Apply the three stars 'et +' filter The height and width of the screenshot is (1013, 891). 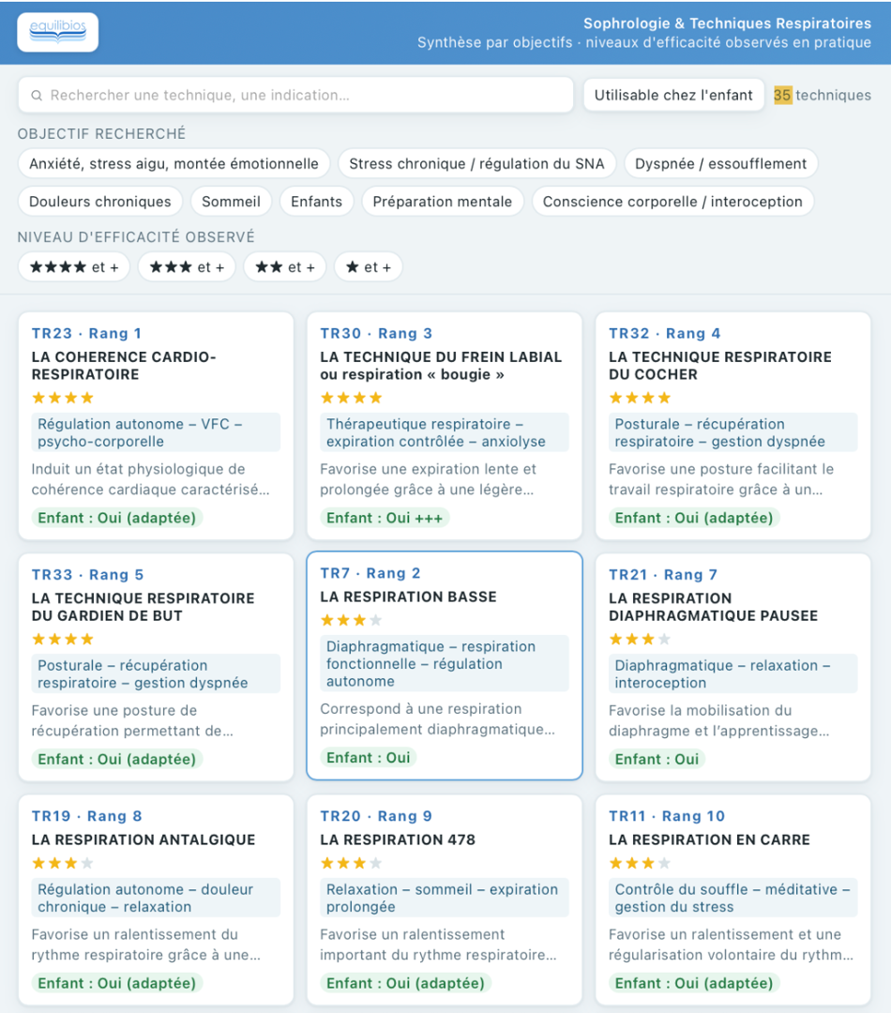point(187,266)
